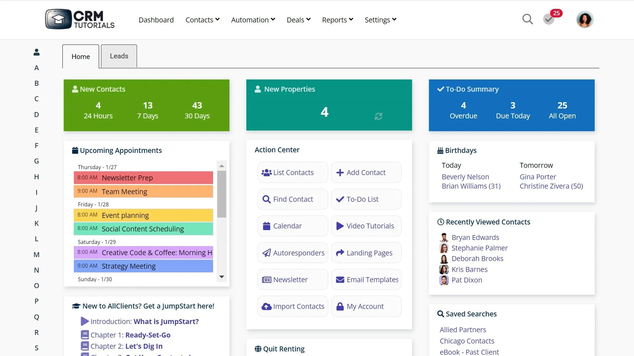Switch to the Leads tab
This screenshot has height=356, width=634.
[119, 56]
